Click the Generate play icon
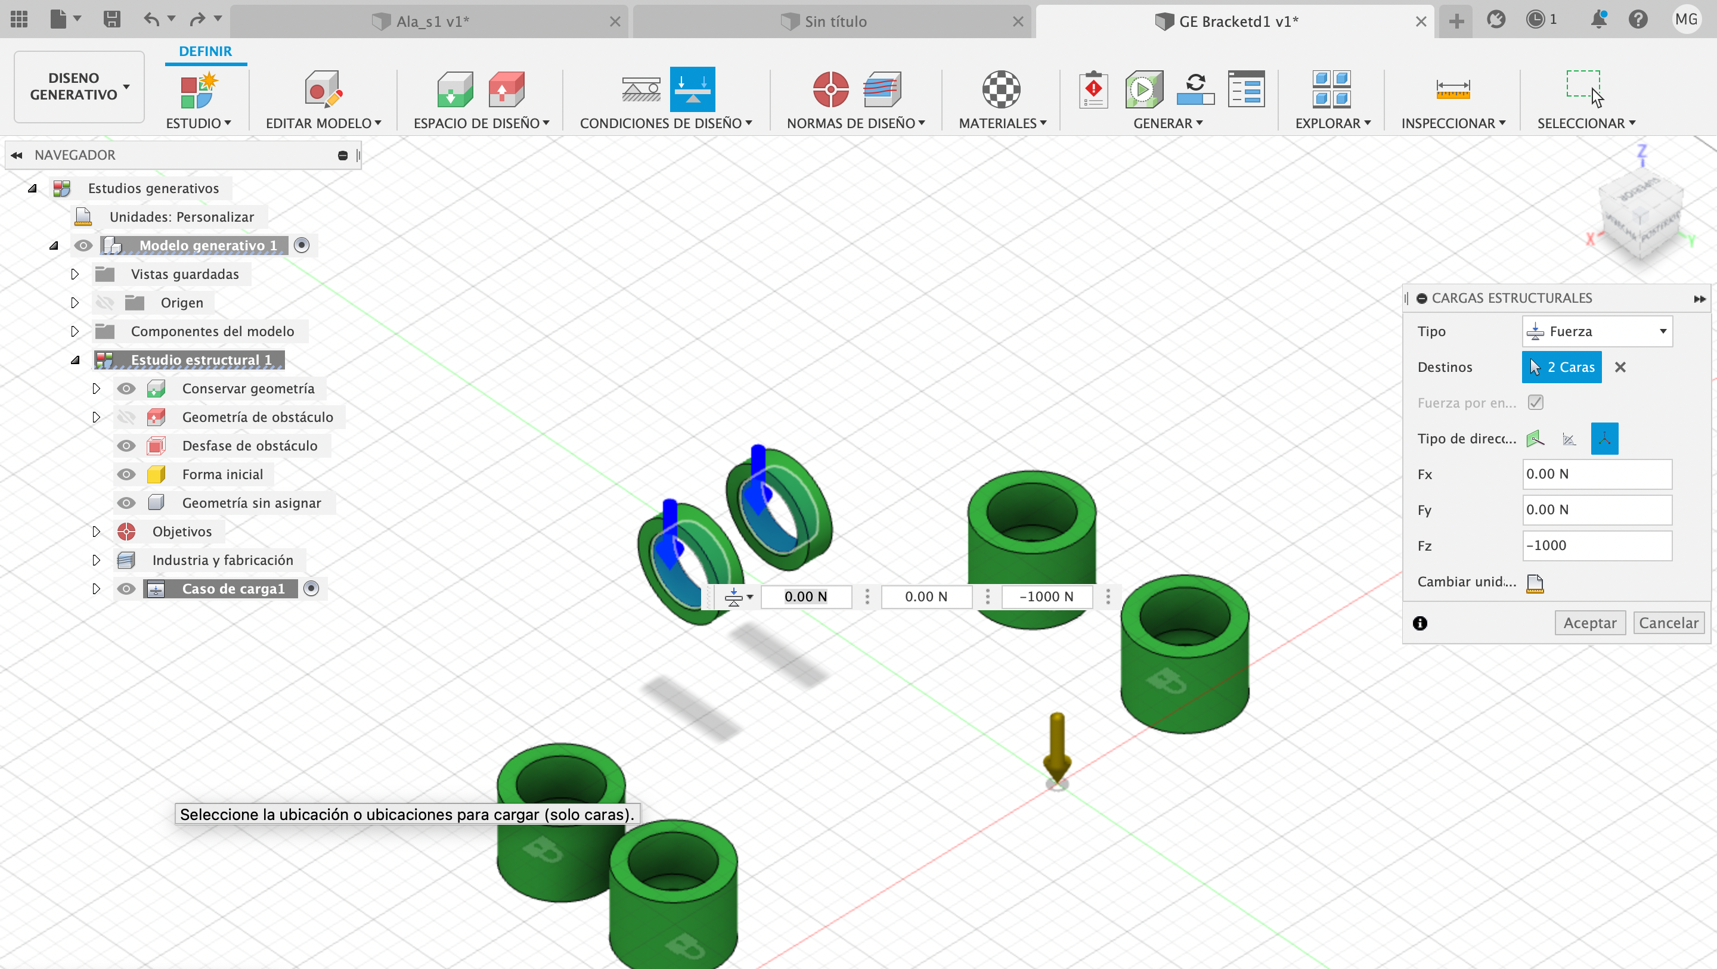 1144,89
